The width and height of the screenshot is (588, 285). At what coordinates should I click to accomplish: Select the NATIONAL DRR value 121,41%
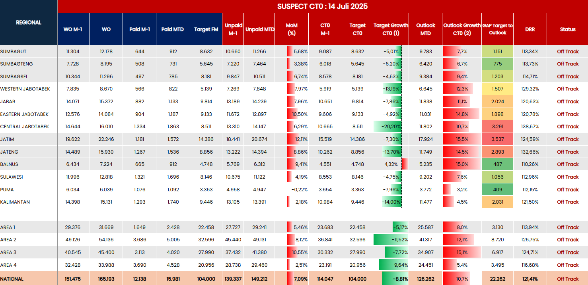click(x=530, y=279)
